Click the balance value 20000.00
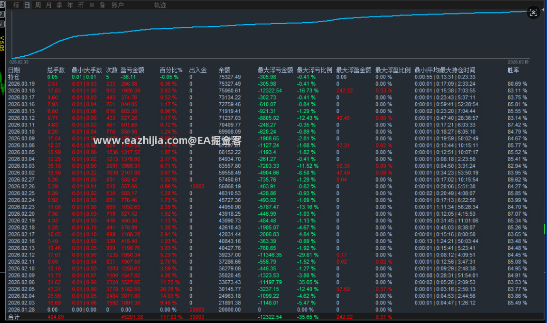The height and width of the screenshot is (323, 547). coord(230,310)
